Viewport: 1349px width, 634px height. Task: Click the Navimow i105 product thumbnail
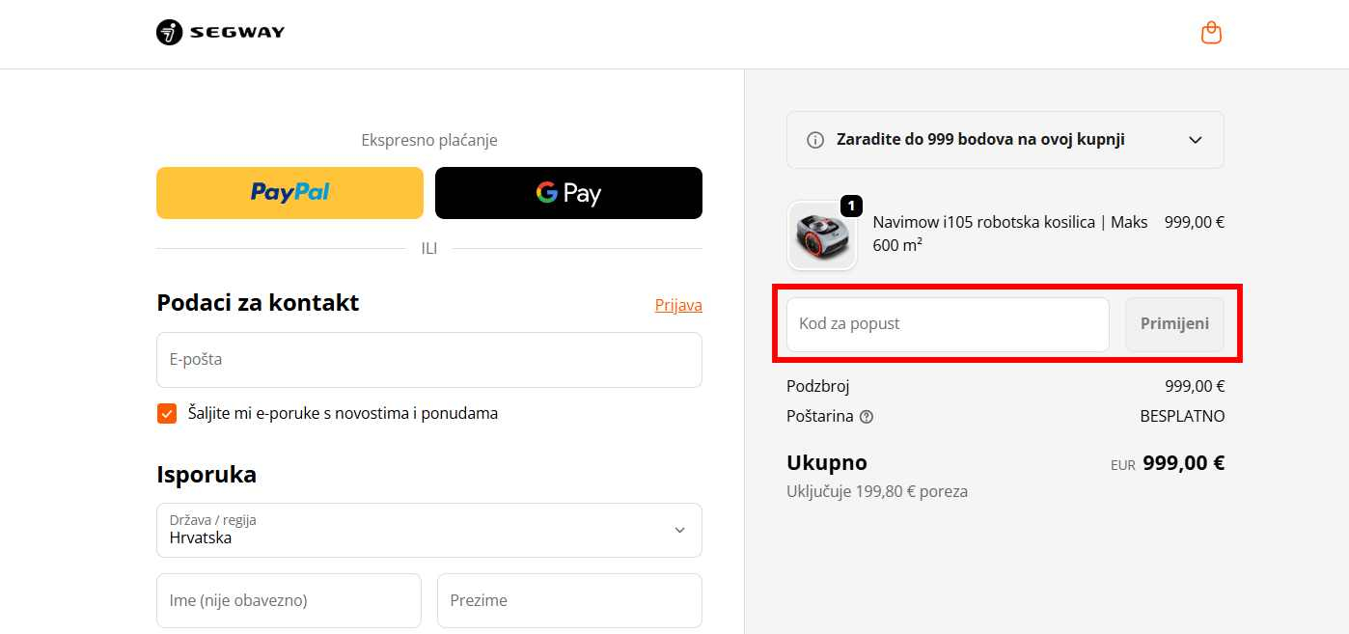pos(821,234)
